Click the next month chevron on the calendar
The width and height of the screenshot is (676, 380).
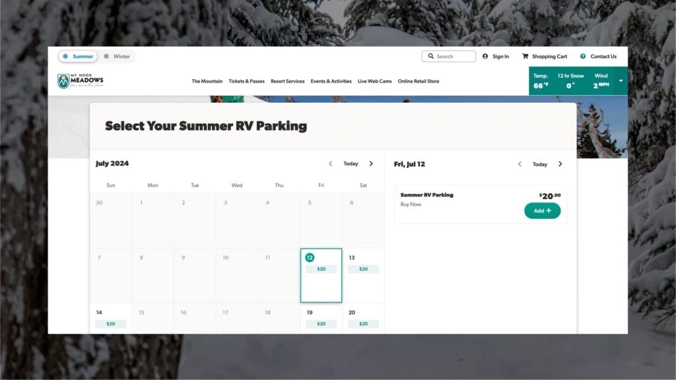pos(371,164)
